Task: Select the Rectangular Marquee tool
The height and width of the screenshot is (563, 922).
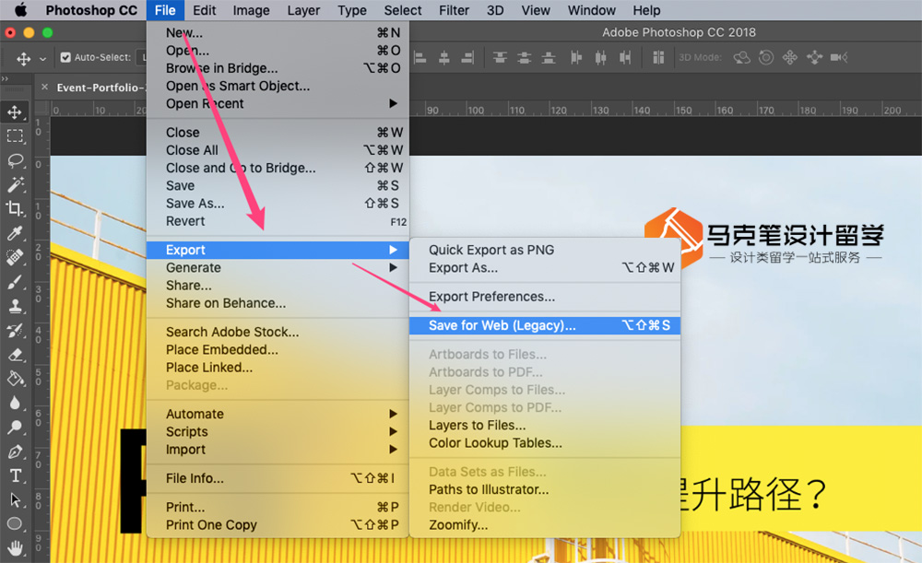Action: (15, 136)
